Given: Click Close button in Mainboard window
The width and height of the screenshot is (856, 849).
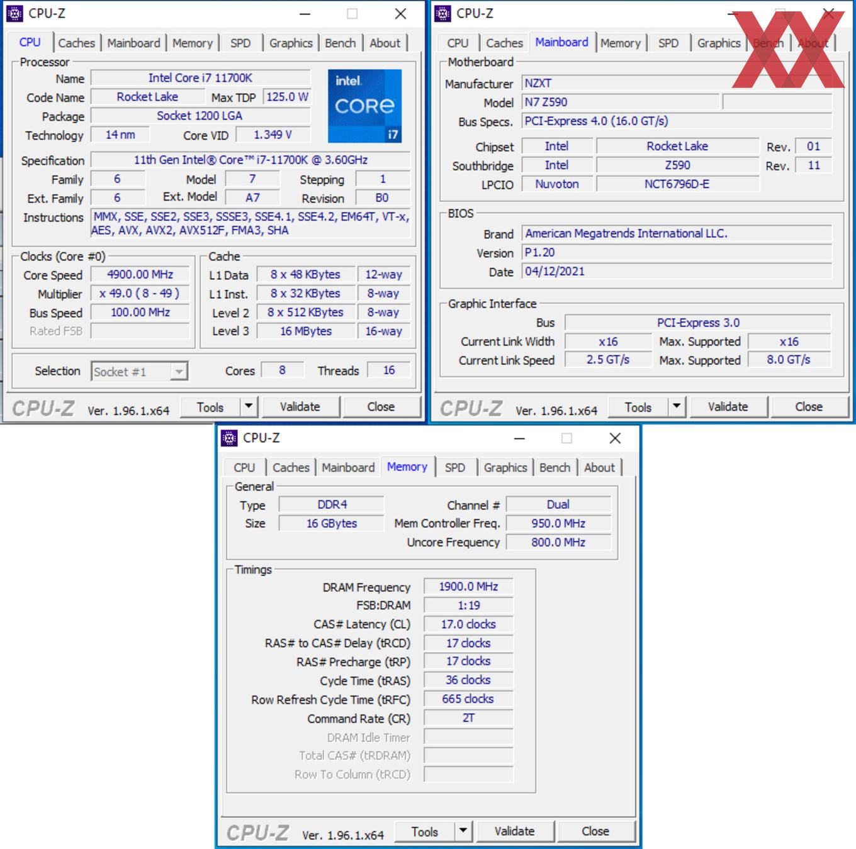Looking at the screenshot, I should [809, 407].
